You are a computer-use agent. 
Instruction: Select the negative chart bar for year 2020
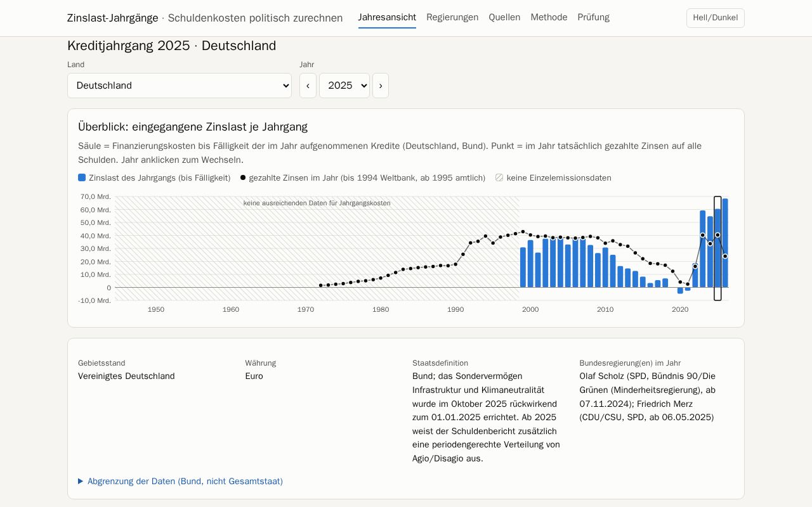tap(681, 290)
